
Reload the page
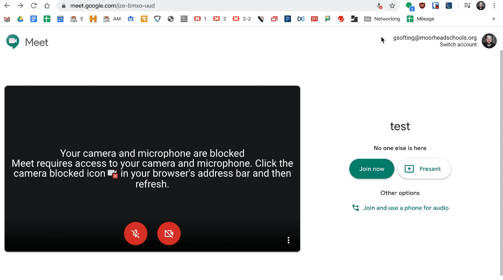click(34, 6)
